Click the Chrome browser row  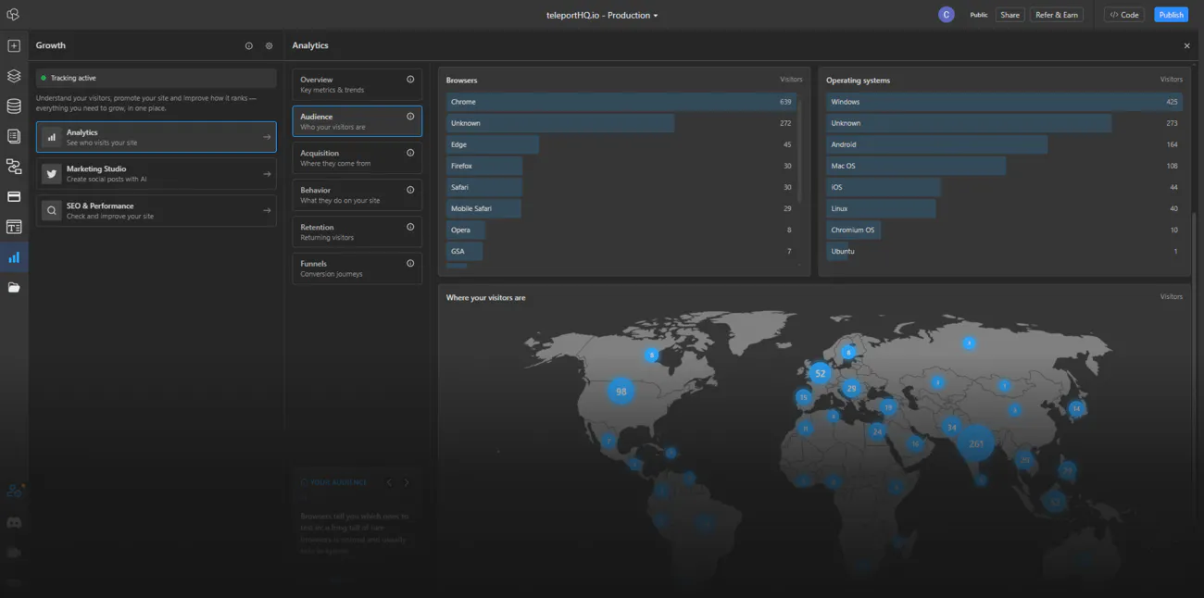point(621,102)
